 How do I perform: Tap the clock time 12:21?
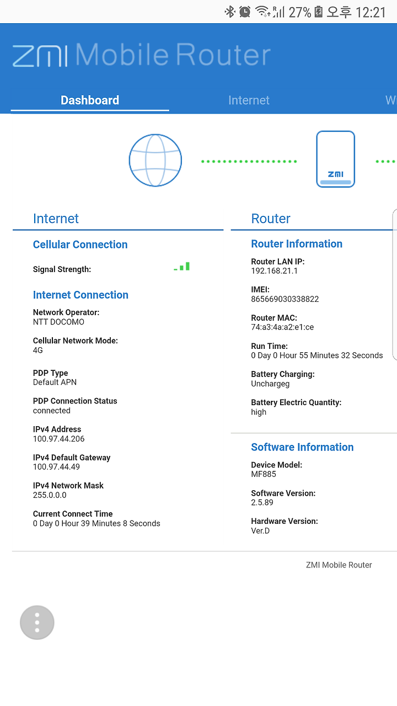pyautogui.click(x=371, y=12)
